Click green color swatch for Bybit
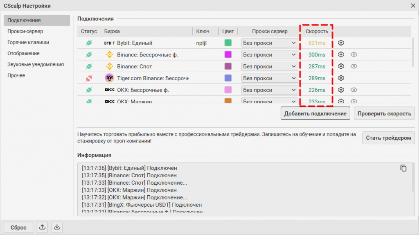 coord(228,43)
